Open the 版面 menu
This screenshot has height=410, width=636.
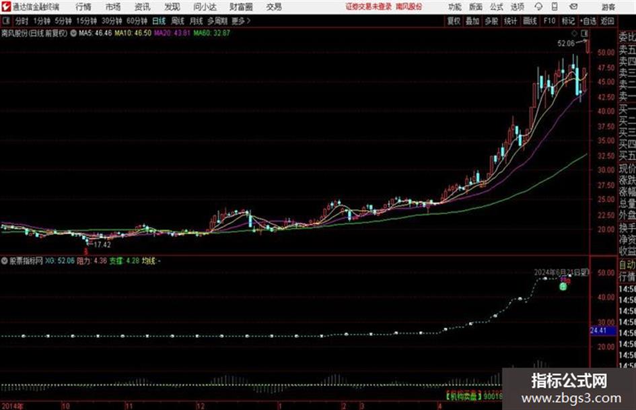click(475, 7)
